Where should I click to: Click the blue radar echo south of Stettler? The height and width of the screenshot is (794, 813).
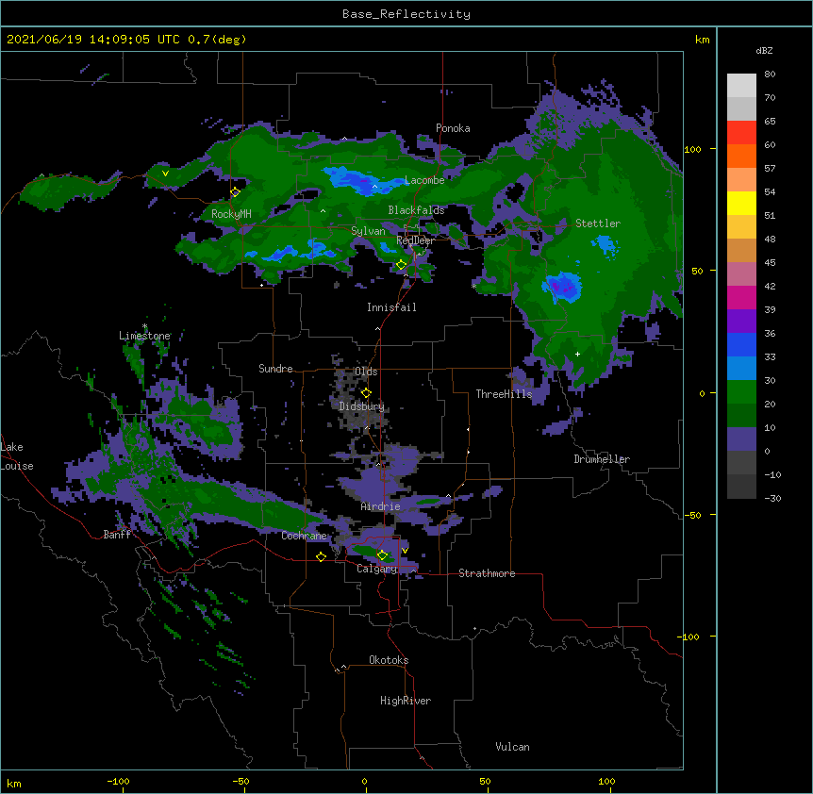[x=562, y=286]
